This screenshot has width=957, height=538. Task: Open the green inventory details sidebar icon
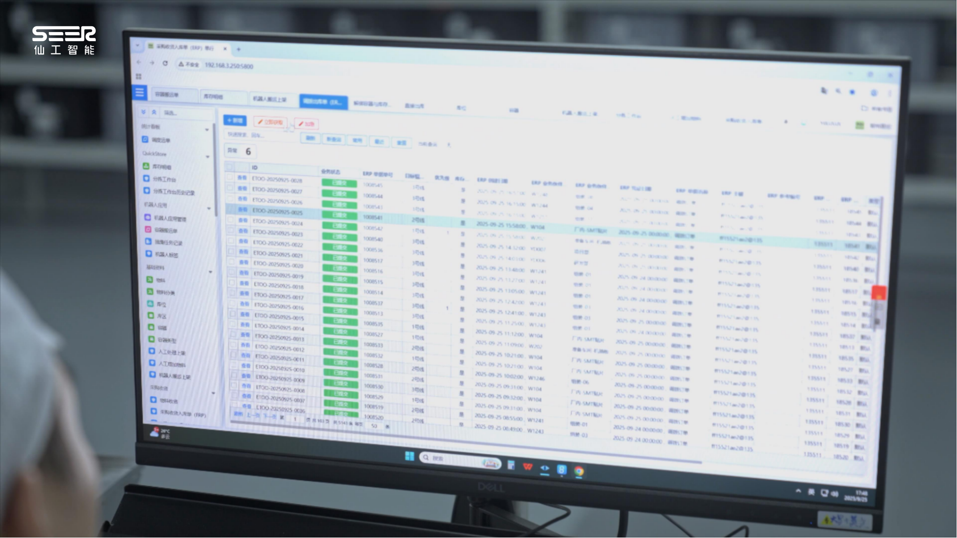[x=146, y=166]
